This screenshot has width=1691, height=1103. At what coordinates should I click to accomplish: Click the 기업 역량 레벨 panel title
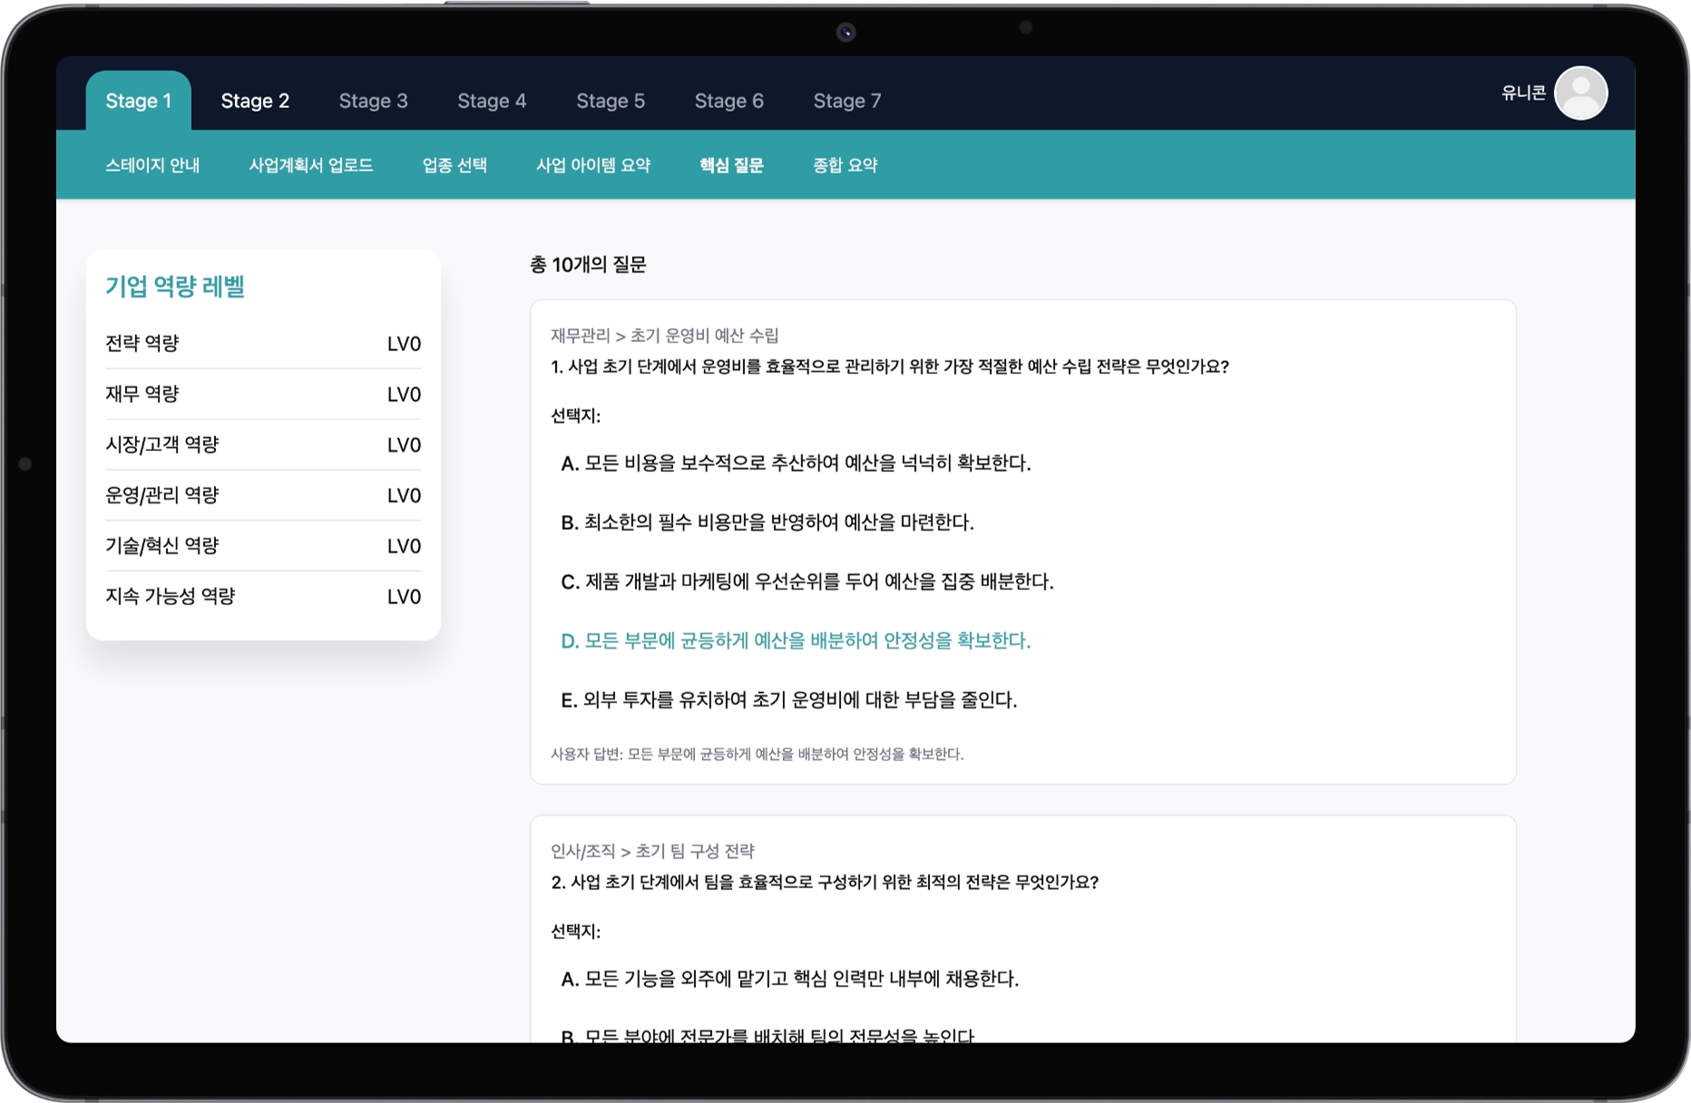[x=177, y=288]
